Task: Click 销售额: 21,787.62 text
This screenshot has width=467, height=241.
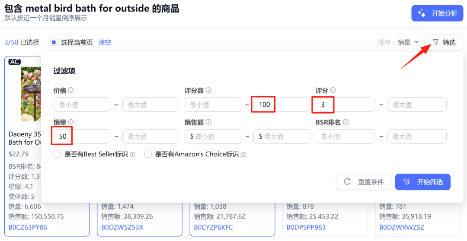Action: [x=220, y=216]
